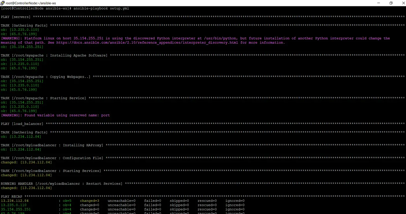The image size is (406, 214).
Task: Click ok: [65.0.76.199] under the first Gathering Facts
Action: pyautogui.click(x=19, y=34)
